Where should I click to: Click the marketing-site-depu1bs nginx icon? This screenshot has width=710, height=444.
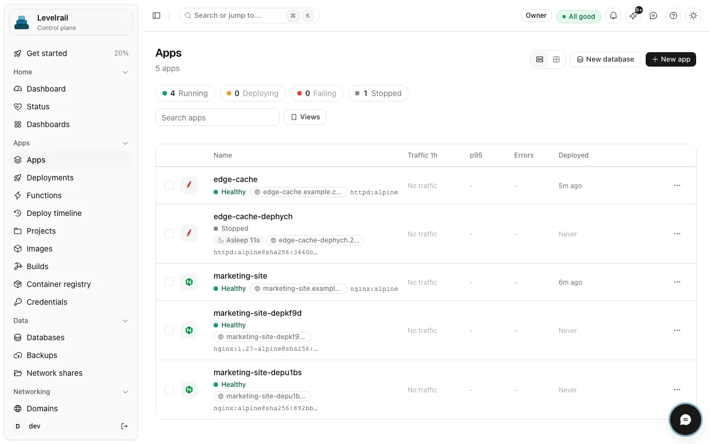click(x=189, y=390)
